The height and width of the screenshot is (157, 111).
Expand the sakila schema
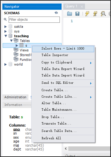pos(6,27)
